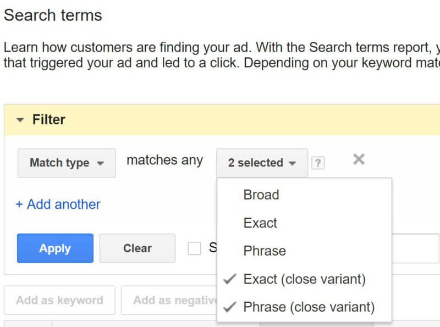Click Add as keyword button
This screenshot has height=327, width=440.
click(59, 300)
